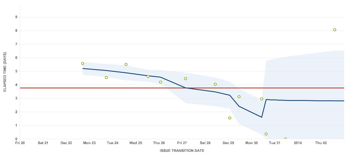Screen dimensions: 346x156
Task: Click the issue dot above the line on Fri 27
Action: [x=186, y=79]
